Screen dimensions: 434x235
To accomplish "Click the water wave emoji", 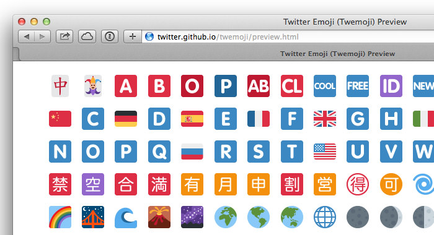I will click(x=126, y=218).
